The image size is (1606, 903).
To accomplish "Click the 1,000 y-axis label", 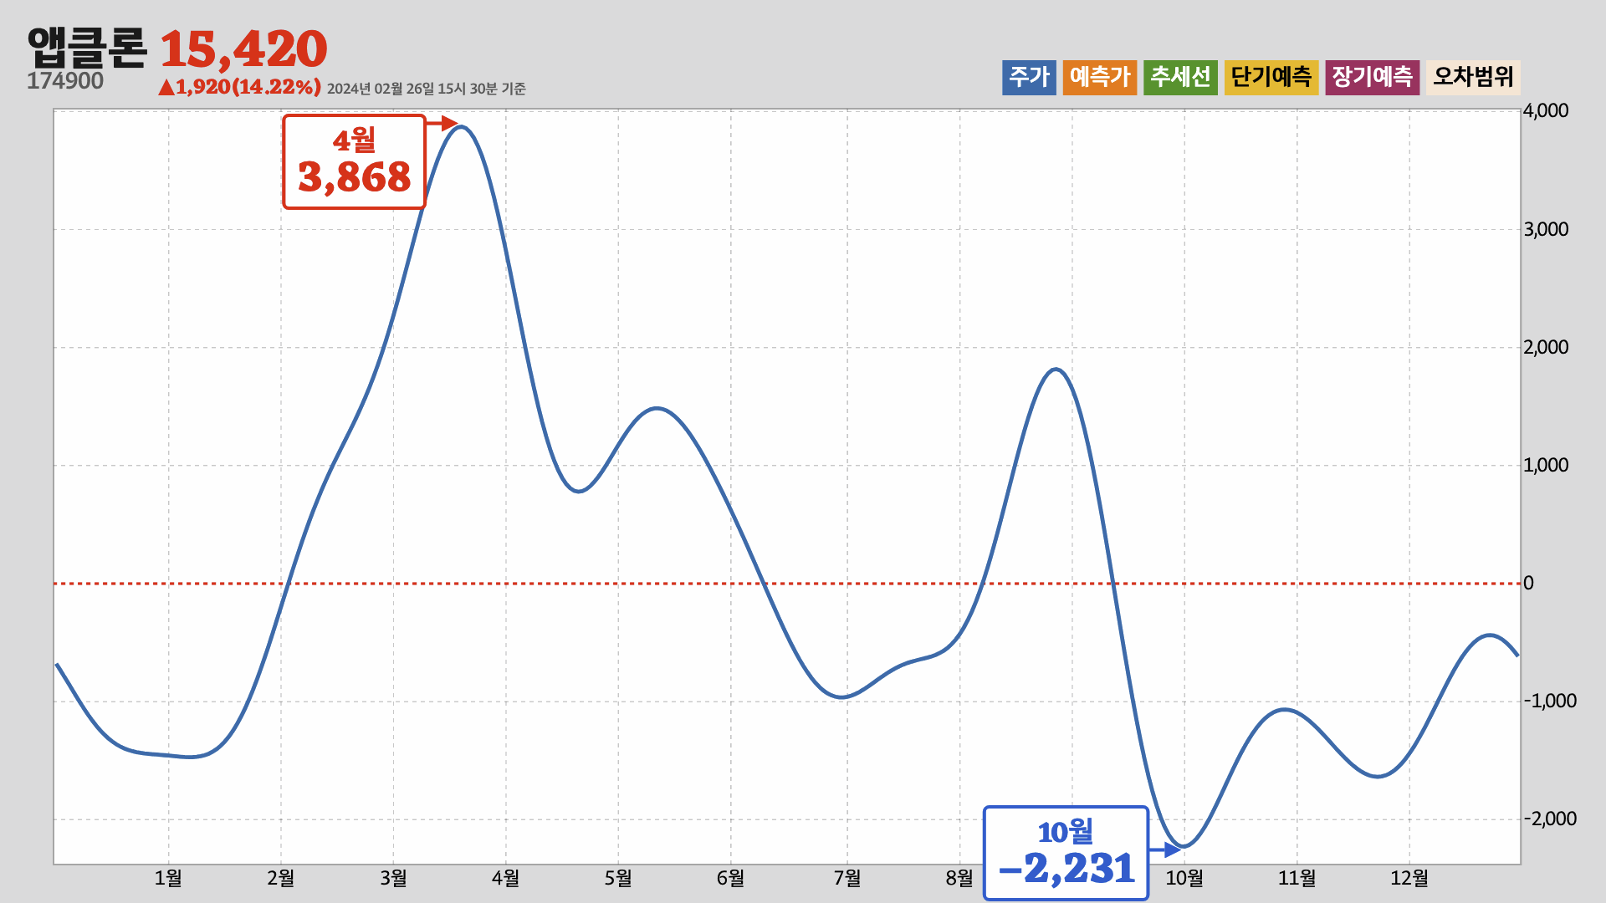I will [x=1546, y=465].
